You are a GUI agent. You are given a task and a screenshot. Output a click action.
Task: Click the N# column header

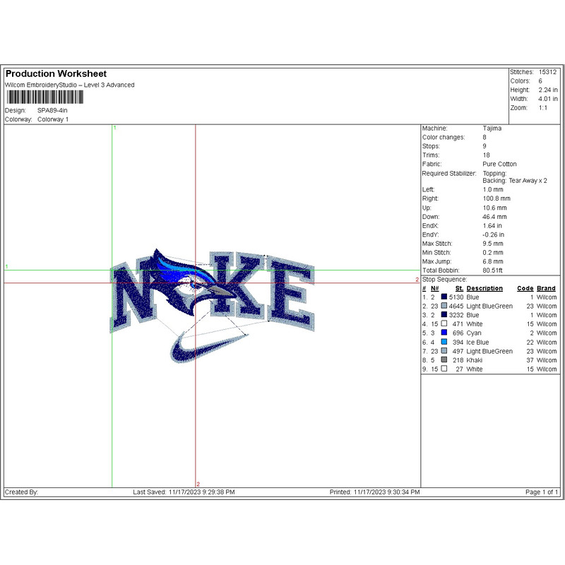(x=435, y=288)
